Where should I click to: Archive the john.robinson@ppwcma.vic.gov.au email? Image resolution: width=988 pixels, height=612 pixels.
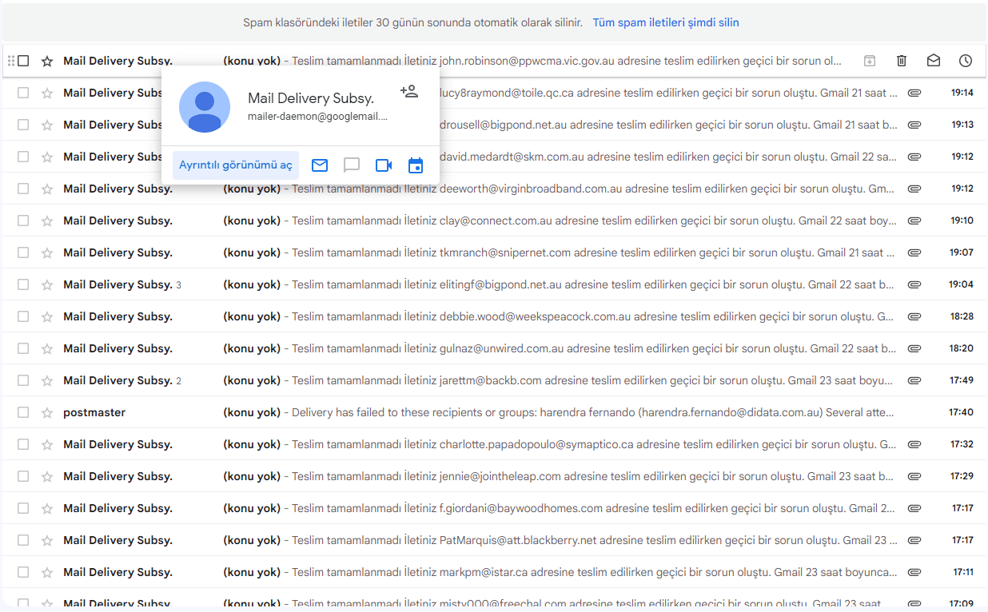[x=870, y=61]
